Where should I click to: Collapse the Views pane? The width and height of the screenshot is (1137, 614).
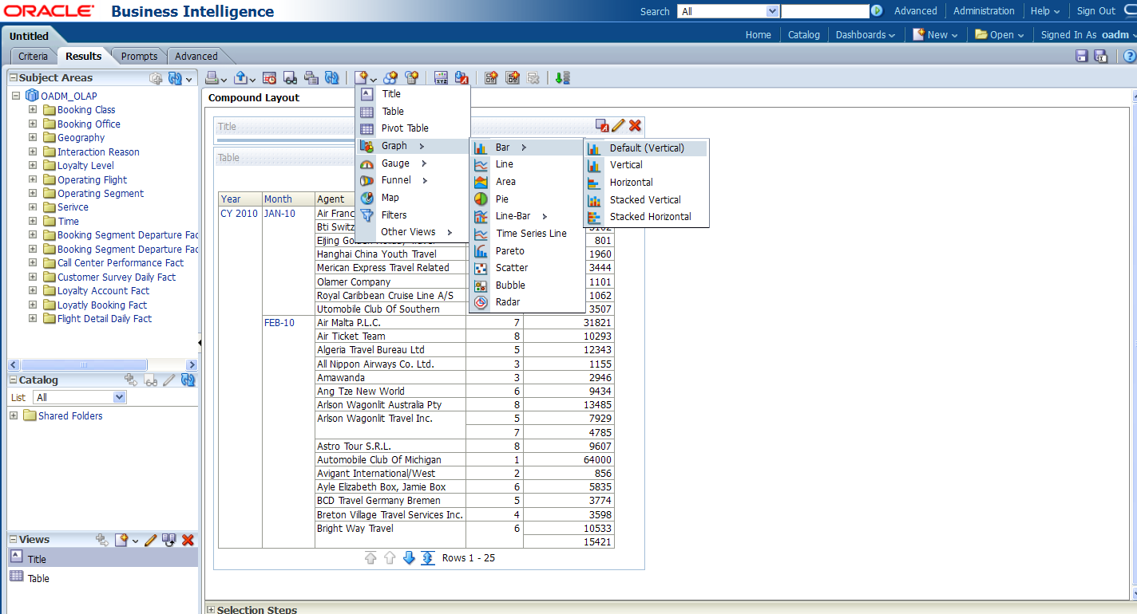(x=13, y=540)
